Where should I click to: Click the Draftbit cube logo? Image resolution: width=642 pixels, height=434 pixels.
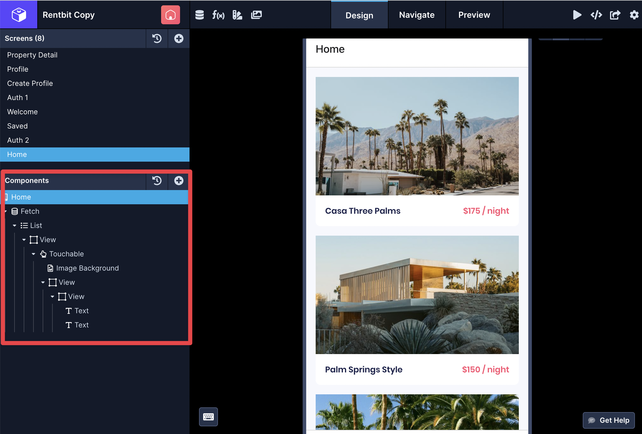(19, 15)
